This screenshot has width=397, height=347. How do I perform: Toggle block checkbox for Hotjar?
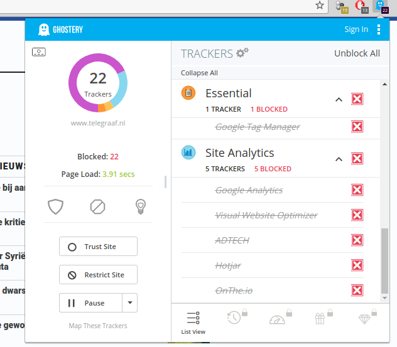click(x=357, y=265)
